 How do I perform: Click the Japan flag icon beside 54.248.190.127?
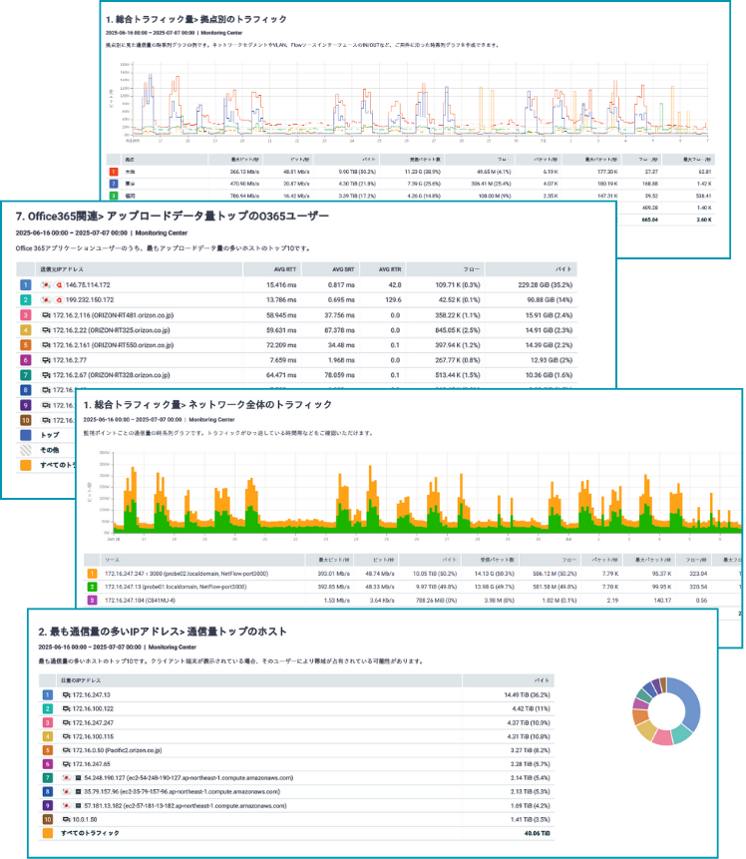(x=66, y=778)
